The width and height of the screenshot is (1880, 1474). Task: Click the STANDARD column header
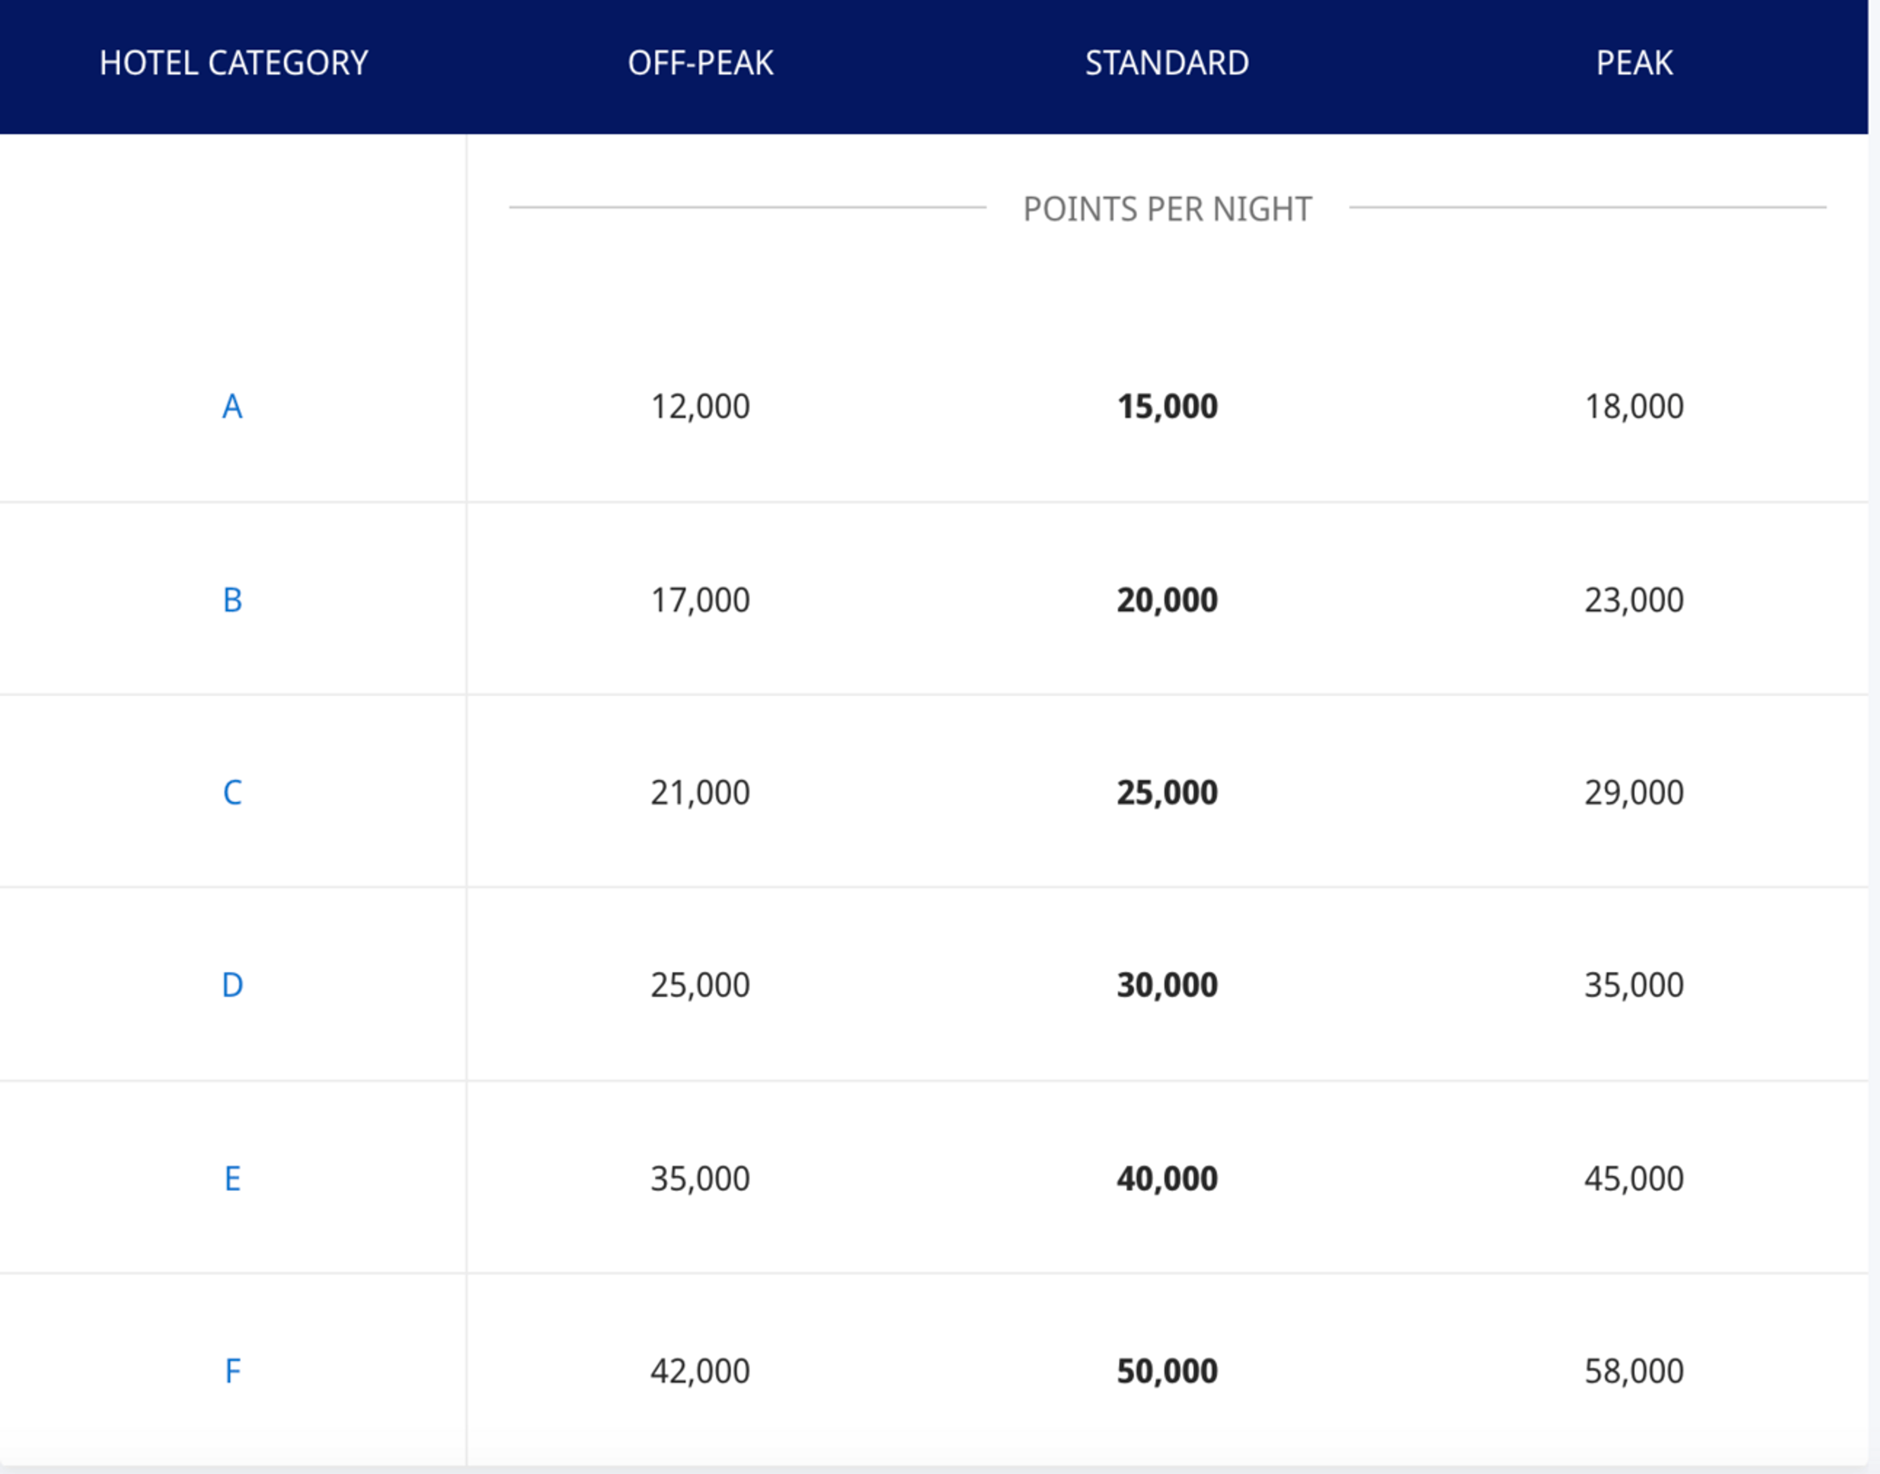1167,63
